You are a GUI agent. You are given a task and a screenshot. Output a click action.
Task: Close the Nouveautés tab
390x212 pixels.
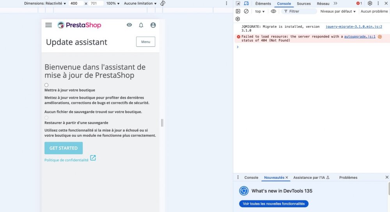click(x=287, y=178)
